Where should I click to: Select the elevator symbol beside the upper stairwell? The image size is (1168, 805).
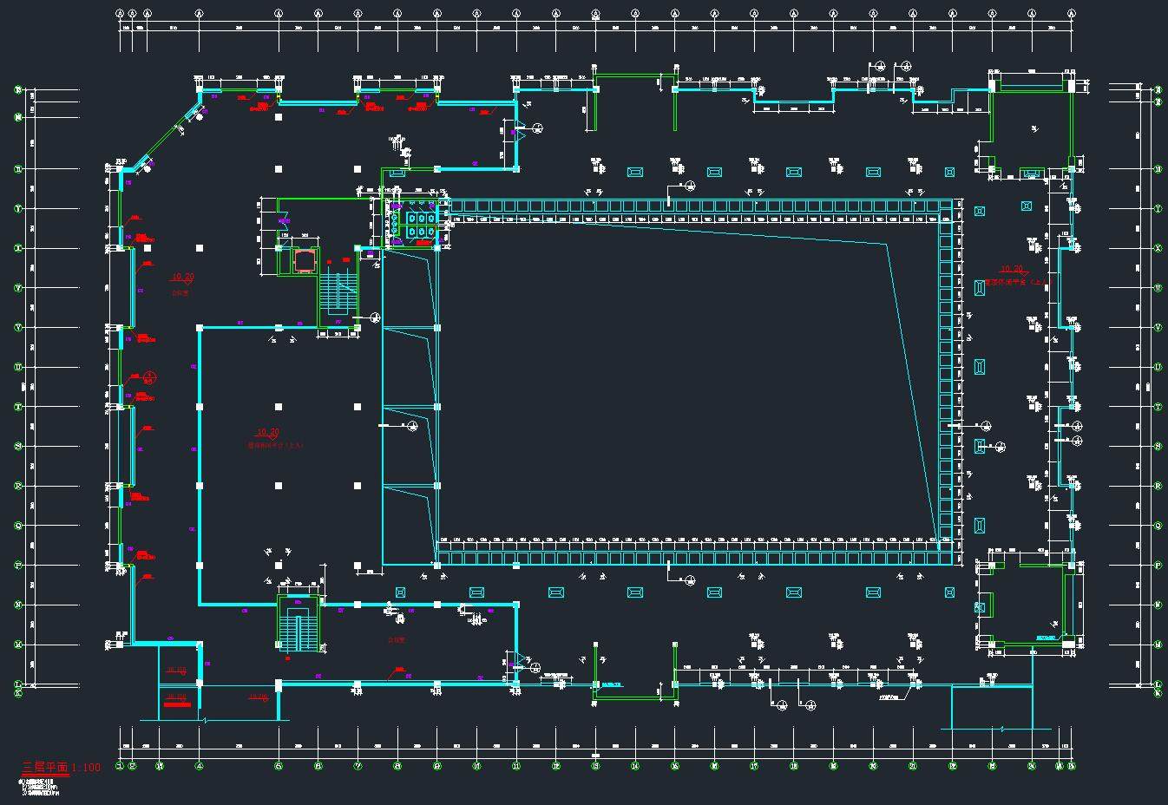[303, 260]
